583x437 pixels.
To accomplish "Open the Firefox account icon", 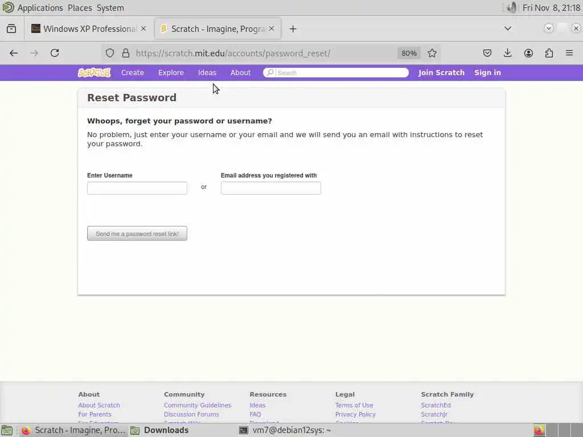I will [528, 53].
